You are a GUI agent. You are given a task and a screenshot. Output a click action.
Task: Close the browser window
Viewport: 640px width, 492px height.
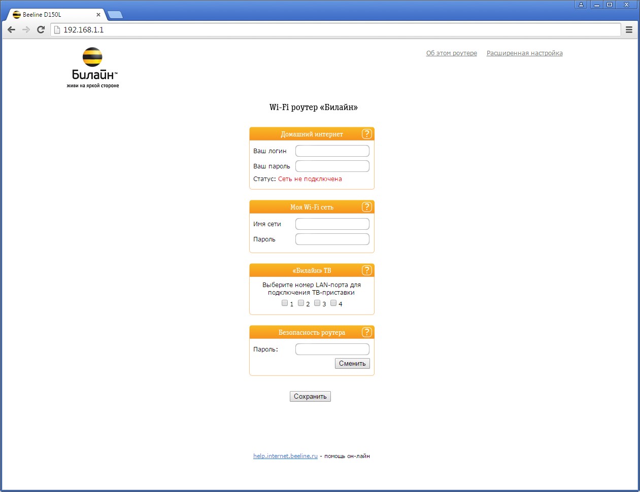click(x=626, y=5)
